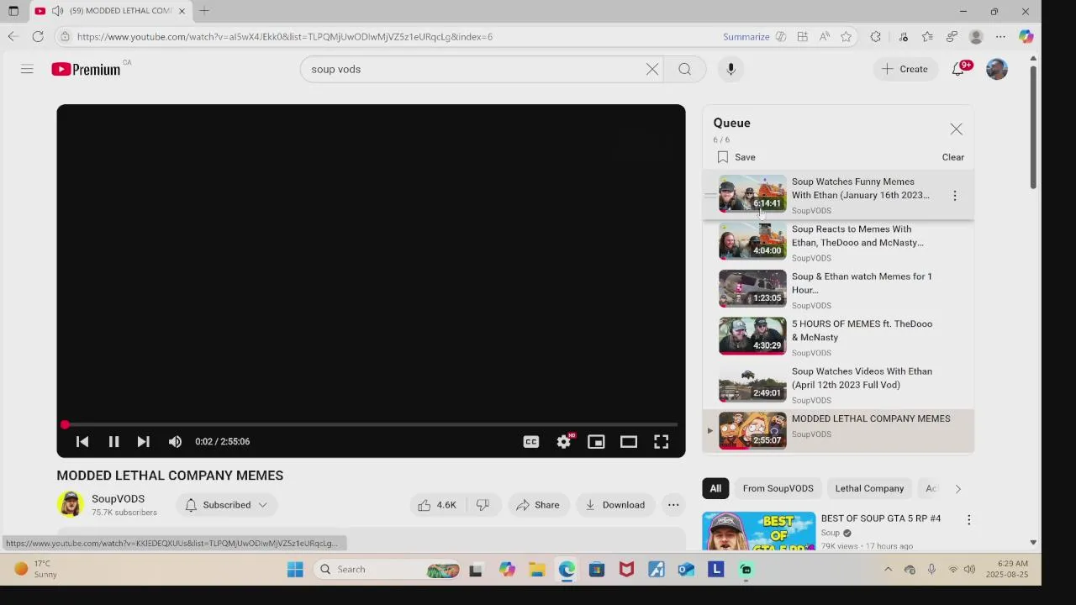Open Copilot in Edge sidebar
Screen dimensions: 1076x605
[x=1026, y=37]
